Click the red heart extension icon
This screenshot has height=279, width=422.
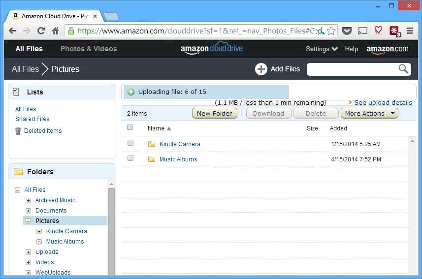click(x=378, y=31)
